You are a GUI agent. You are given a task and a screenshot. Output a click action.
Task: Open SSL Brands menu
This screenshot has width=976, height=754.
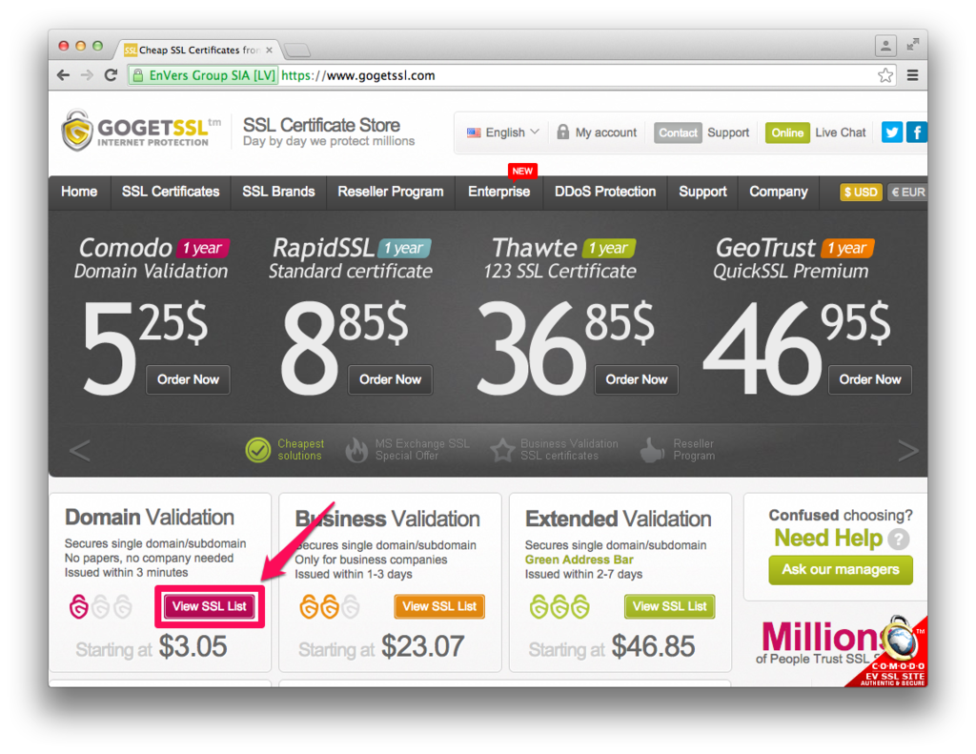(278, 192)
